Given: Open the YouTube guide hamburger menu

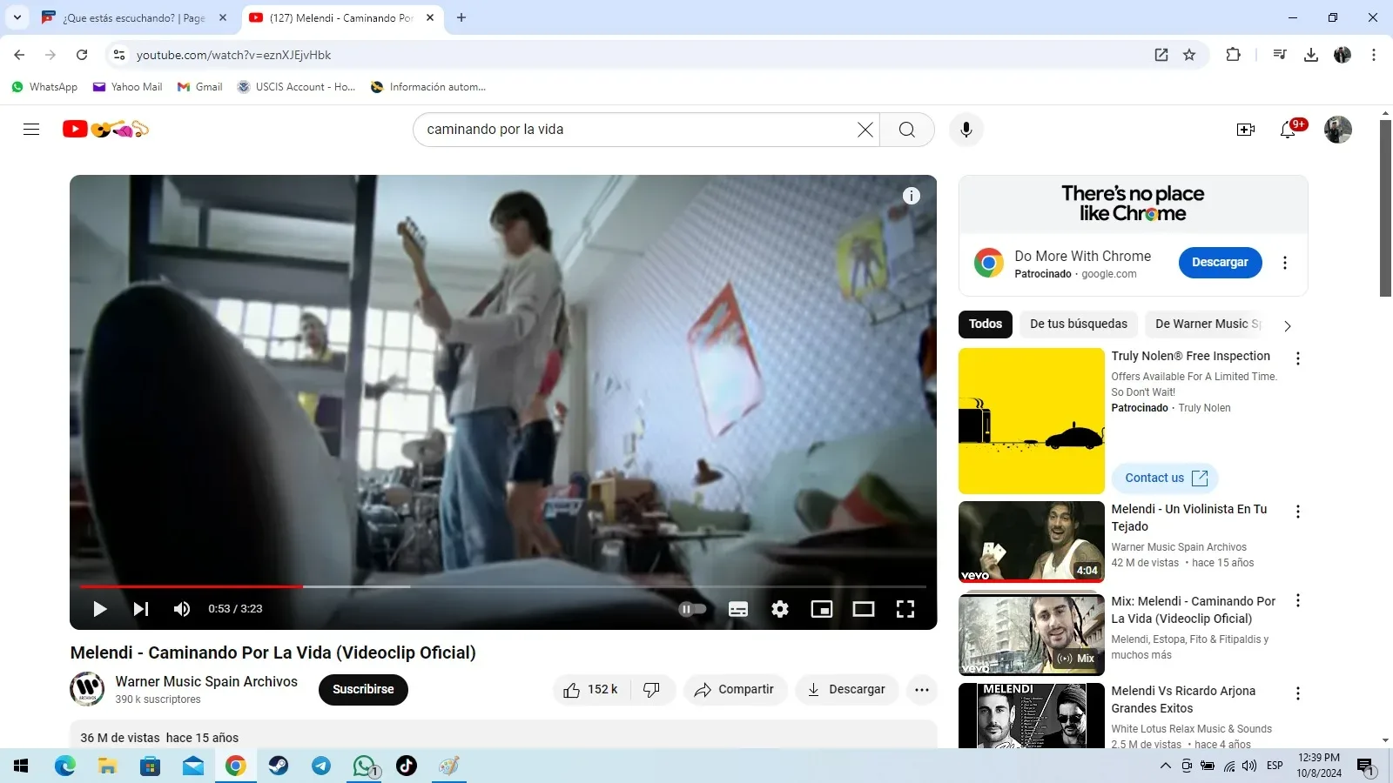Looking at the screenshot, I should pos(31,130).
